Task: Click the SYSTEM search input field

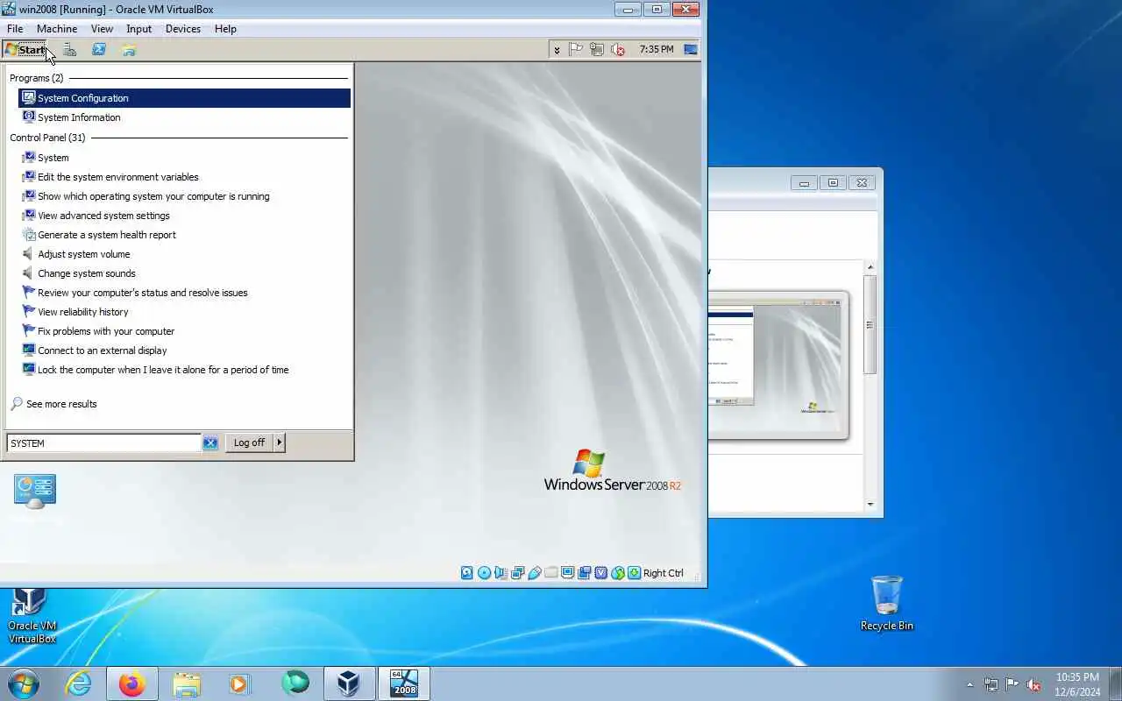Action: (x=103, y=443)
